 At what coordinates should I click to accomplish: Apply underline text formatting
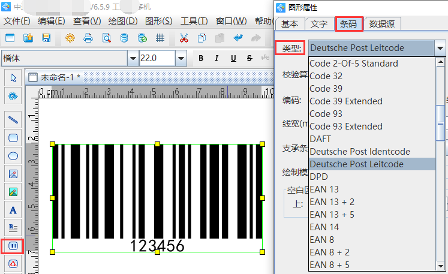pos(233,58)
